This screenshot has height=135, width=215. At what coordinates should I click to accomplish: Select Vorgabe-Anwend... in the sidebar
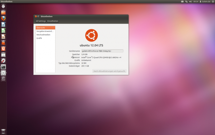pyautogui.click(x=45, y=31)
